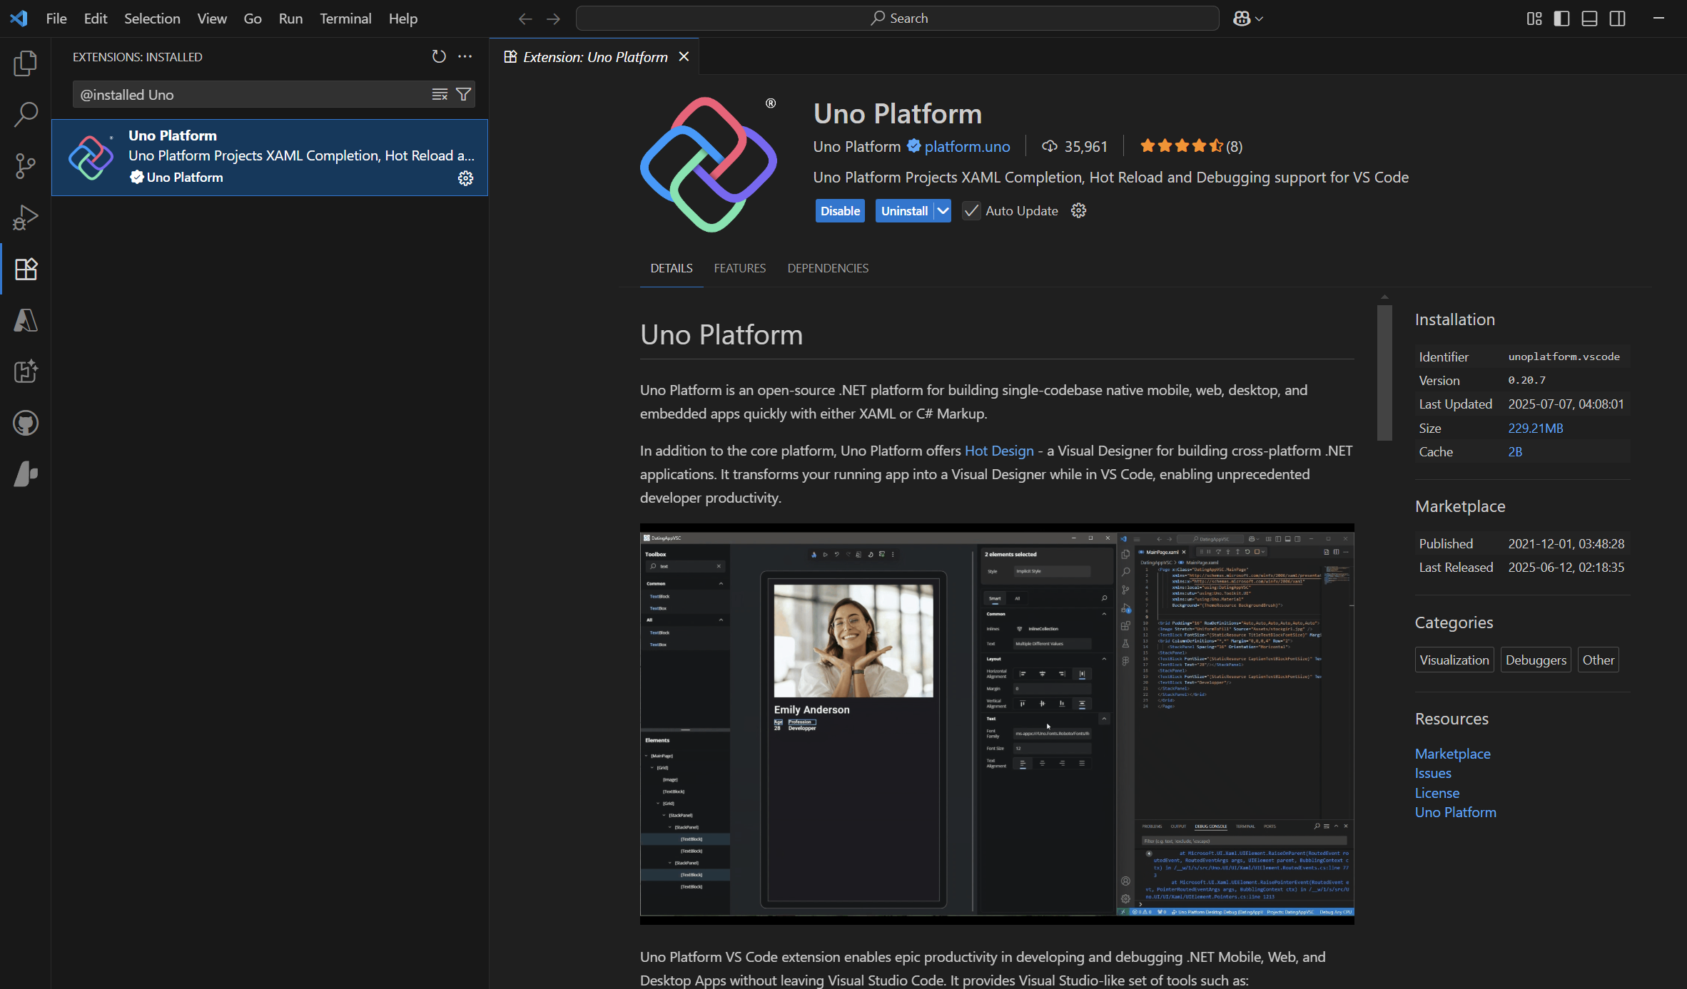Open the Azure view icon
The height and width of the screenshot is (989, 1687).
(x=26, y=320)
